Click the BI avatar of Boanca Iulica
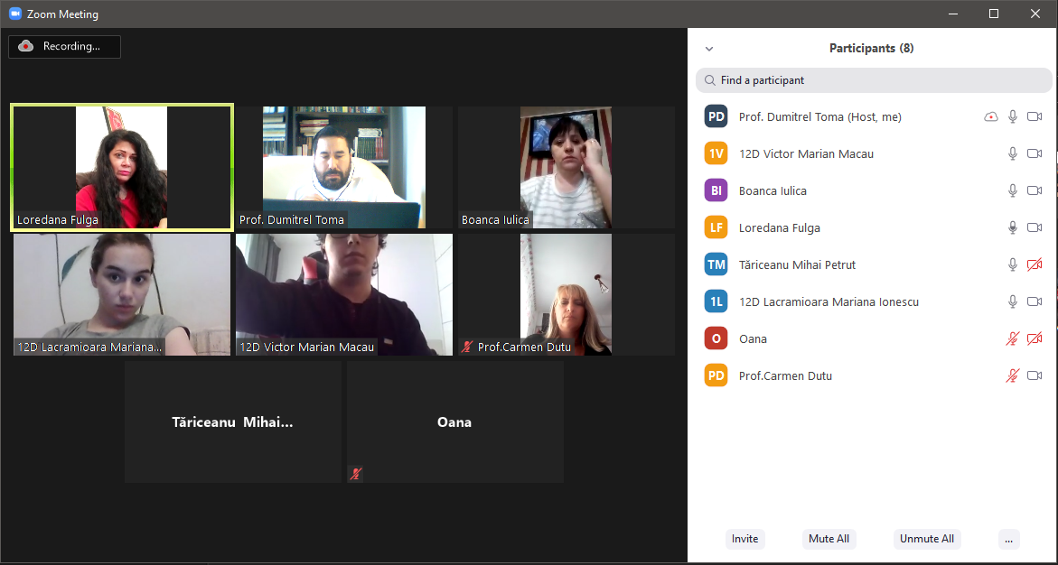Viewport: 1058px width, 565px height. (716, 190)
